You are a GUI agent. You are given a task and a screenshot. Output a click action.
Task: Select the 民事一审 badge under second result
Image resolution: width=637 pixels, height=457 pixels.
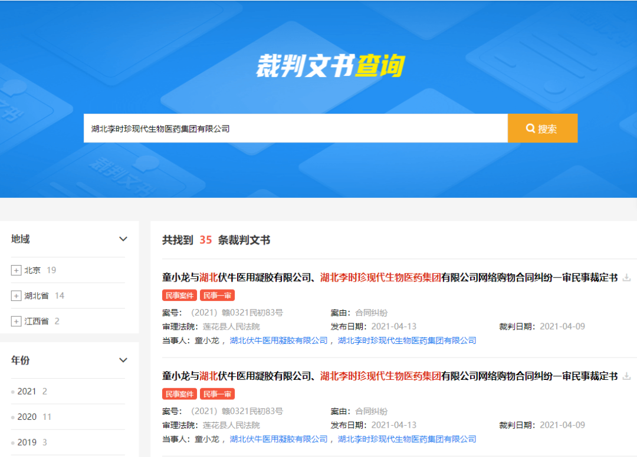coord(217,393)
